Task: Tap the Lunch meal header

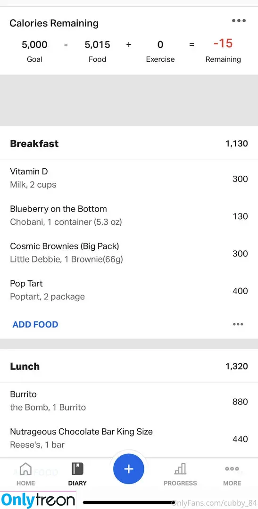Action: (x=129, y=366)
